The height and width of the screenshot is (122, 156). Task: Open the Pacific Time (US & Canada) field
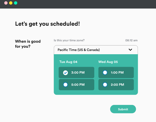point(79,50)
